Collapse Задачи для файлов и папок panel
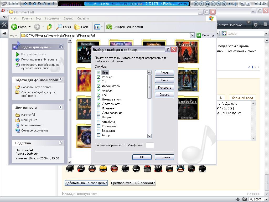 coord(61,79)
